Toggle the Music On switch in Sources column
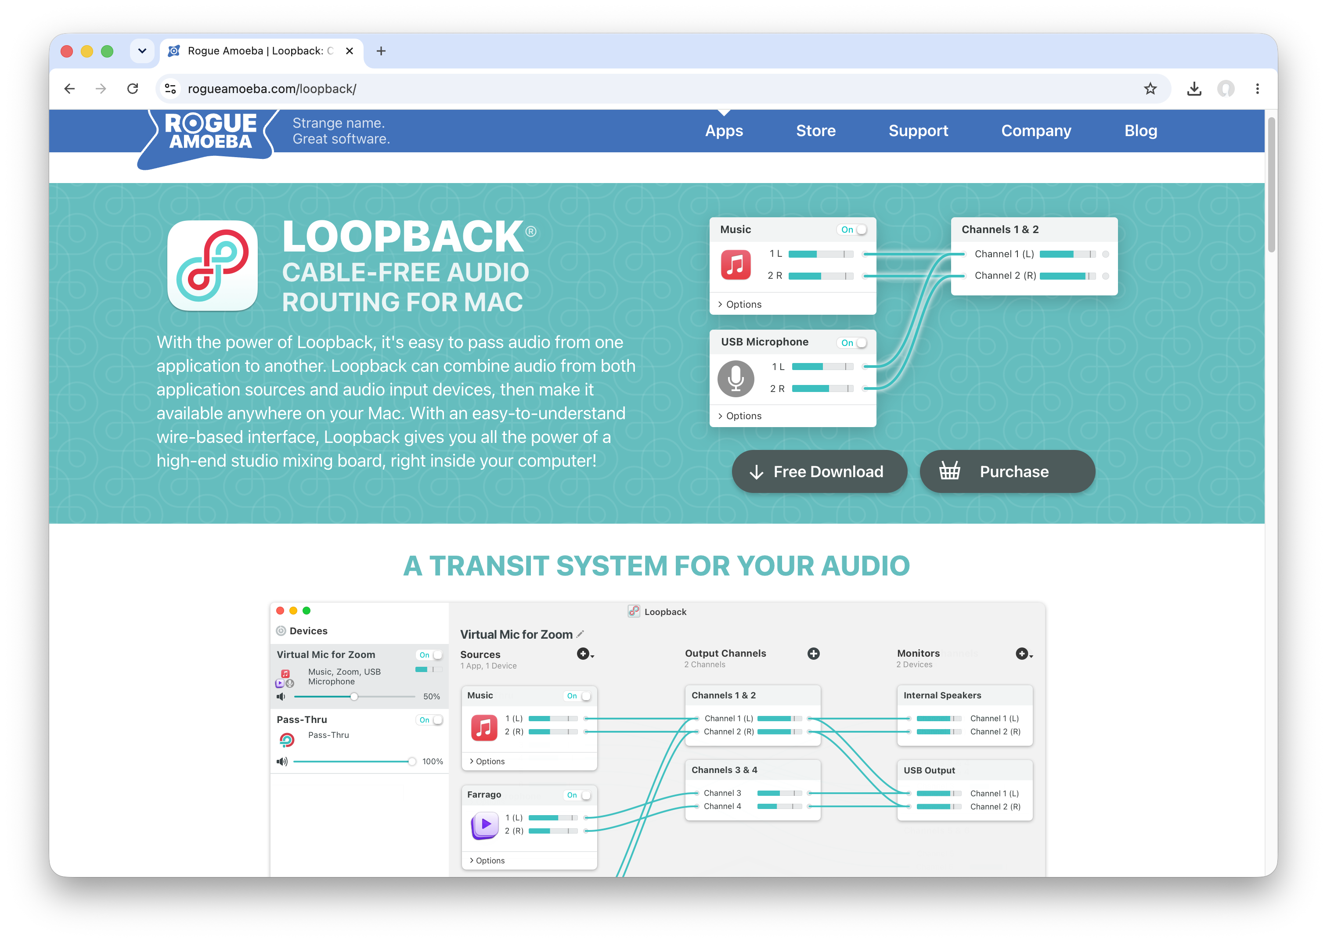 [578, 696]
